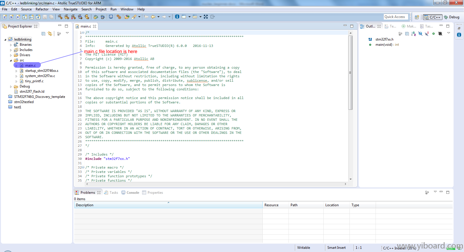Image resolution: width=464 pixels, height=252 pixels.
Task: Open Project Explorer view menu triangle
Action: coord(67,33)
